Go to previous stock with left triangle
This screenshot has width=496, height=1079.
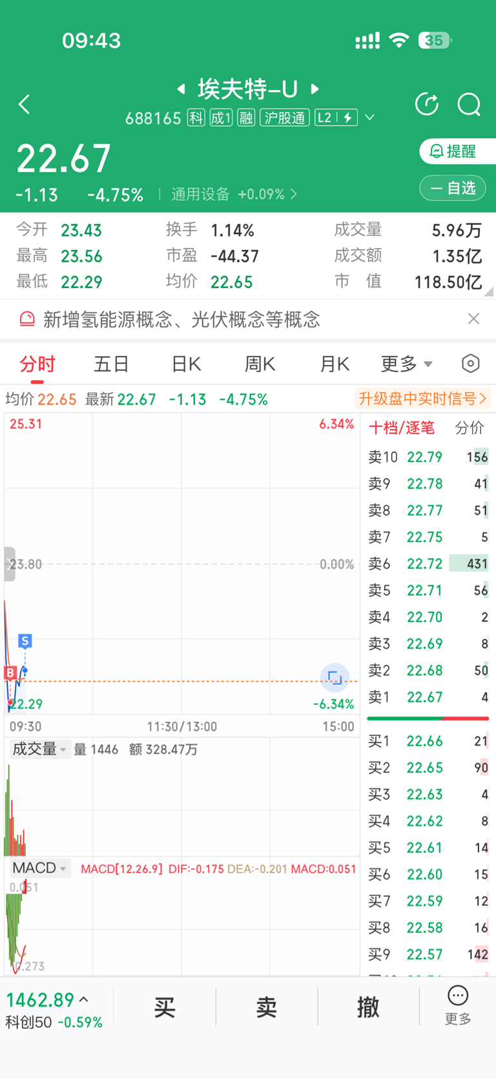[x=181, y=89]
